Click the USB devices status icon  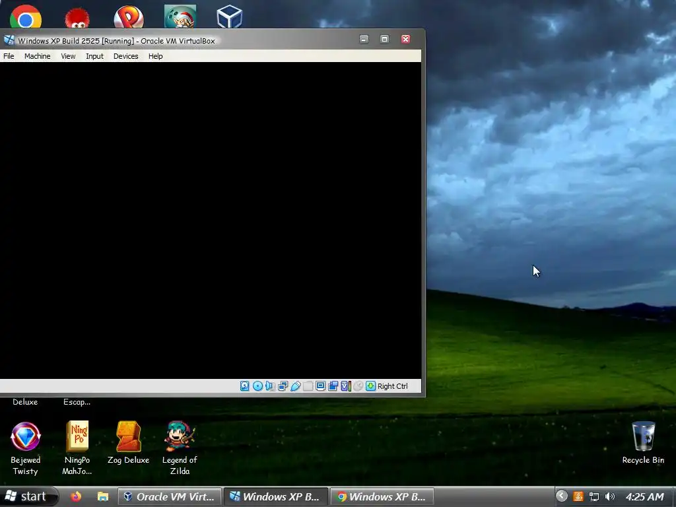(295, 386)
